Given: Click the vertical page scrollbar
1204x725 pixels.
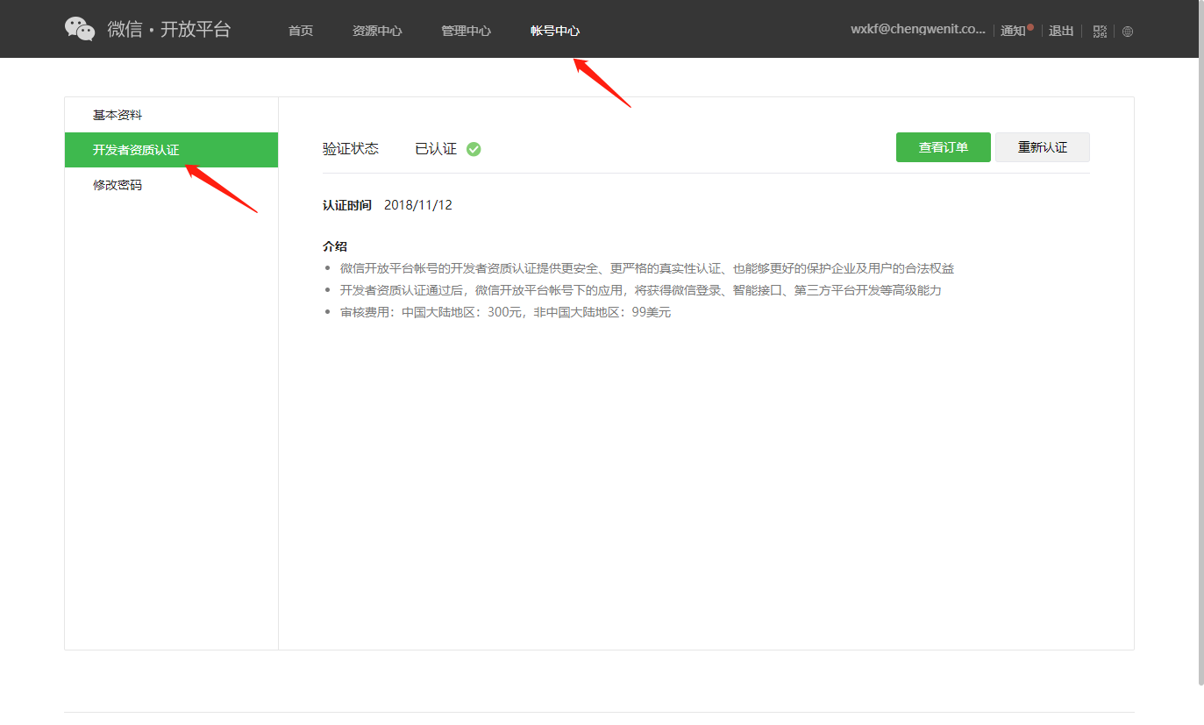Looking at the screenshot, I should [x=1200, y=351].
